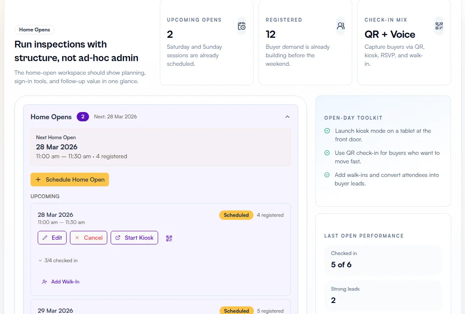
Task: Select the Next Home Open summary box
Action: pos(160,147)
